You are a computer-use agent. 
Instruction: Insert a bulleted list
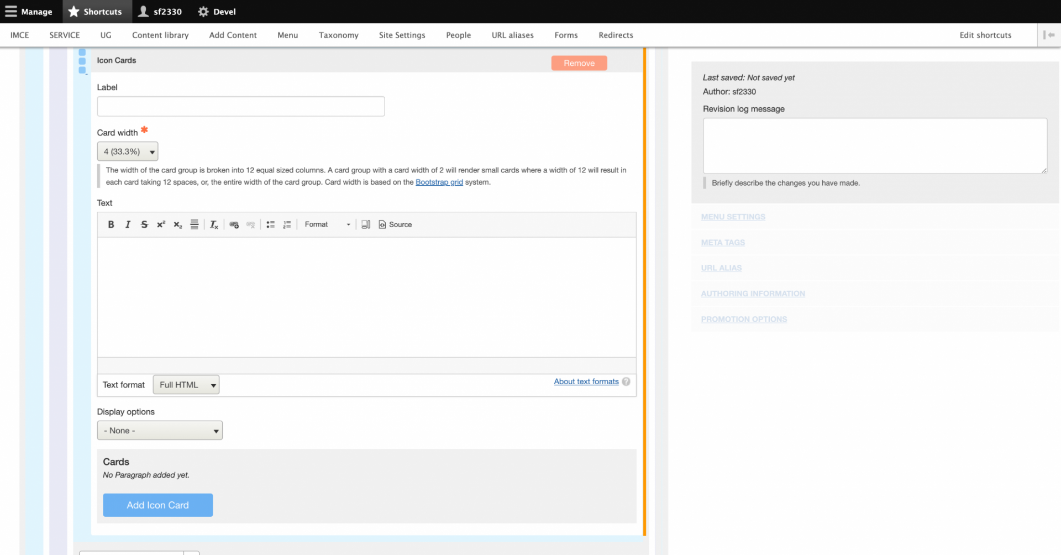[270, 224]
